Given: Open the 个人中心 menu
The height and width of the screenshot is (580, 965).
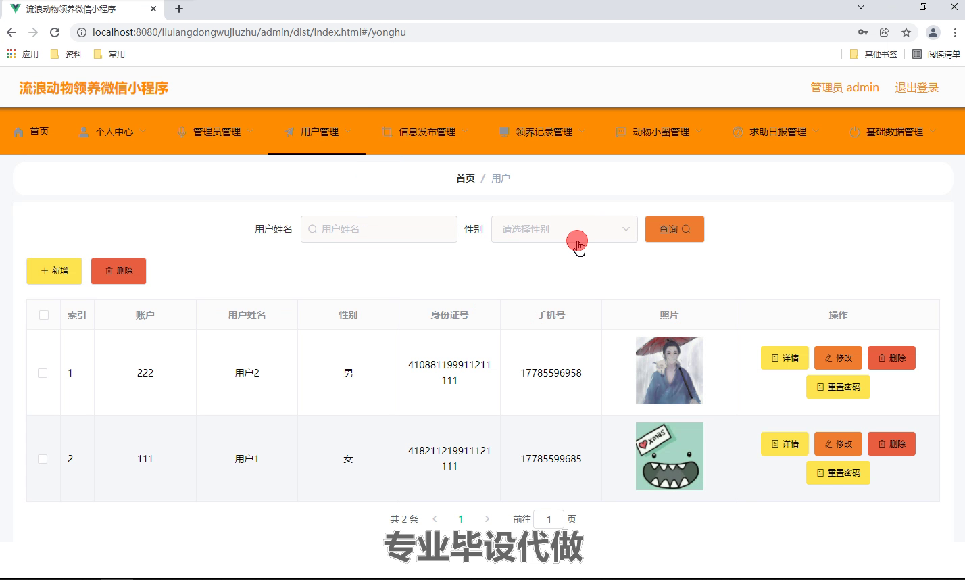Looking at the screenshot, I should pyautogui.click(x=112, y=132).
